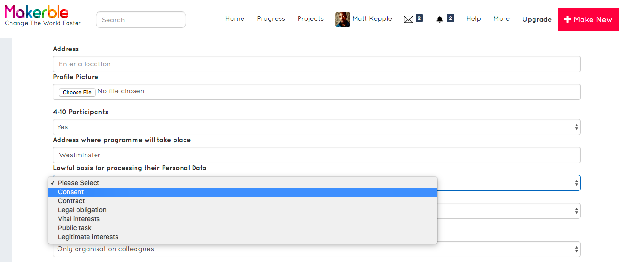Focus the Search box in the header
This screenshot has width=620, height=262.
coord(141,20)
